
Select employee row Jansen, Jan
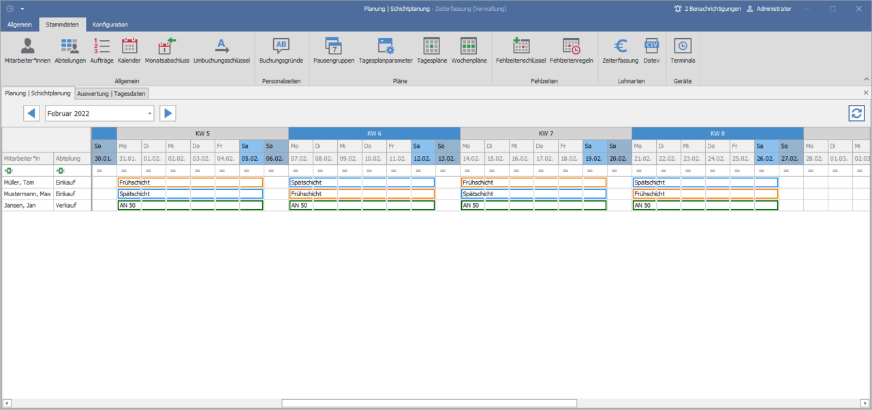point(27,206)
